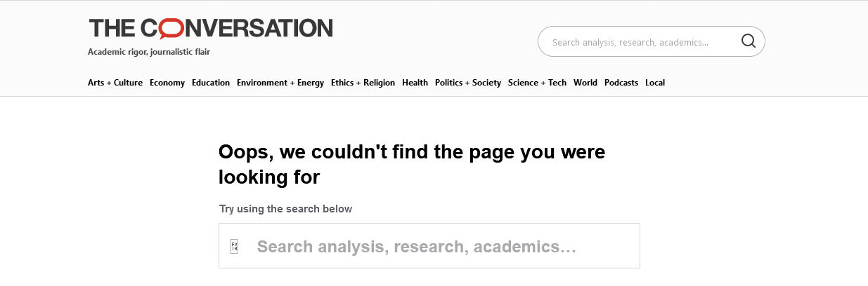
Task: Click the red speech bubble in the logo
Action: coord(171,28)
